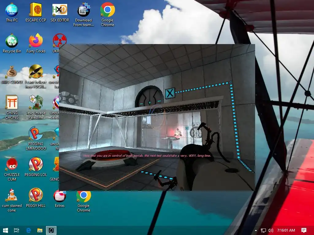Select the money bag desktop icon
314x235 pixels.
point(12,74)
